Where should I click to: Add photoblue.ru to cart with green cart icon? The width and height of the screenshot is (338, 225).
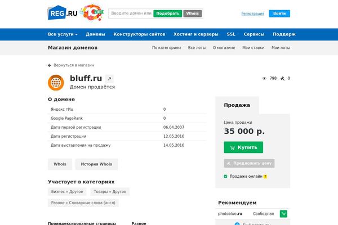283,214
